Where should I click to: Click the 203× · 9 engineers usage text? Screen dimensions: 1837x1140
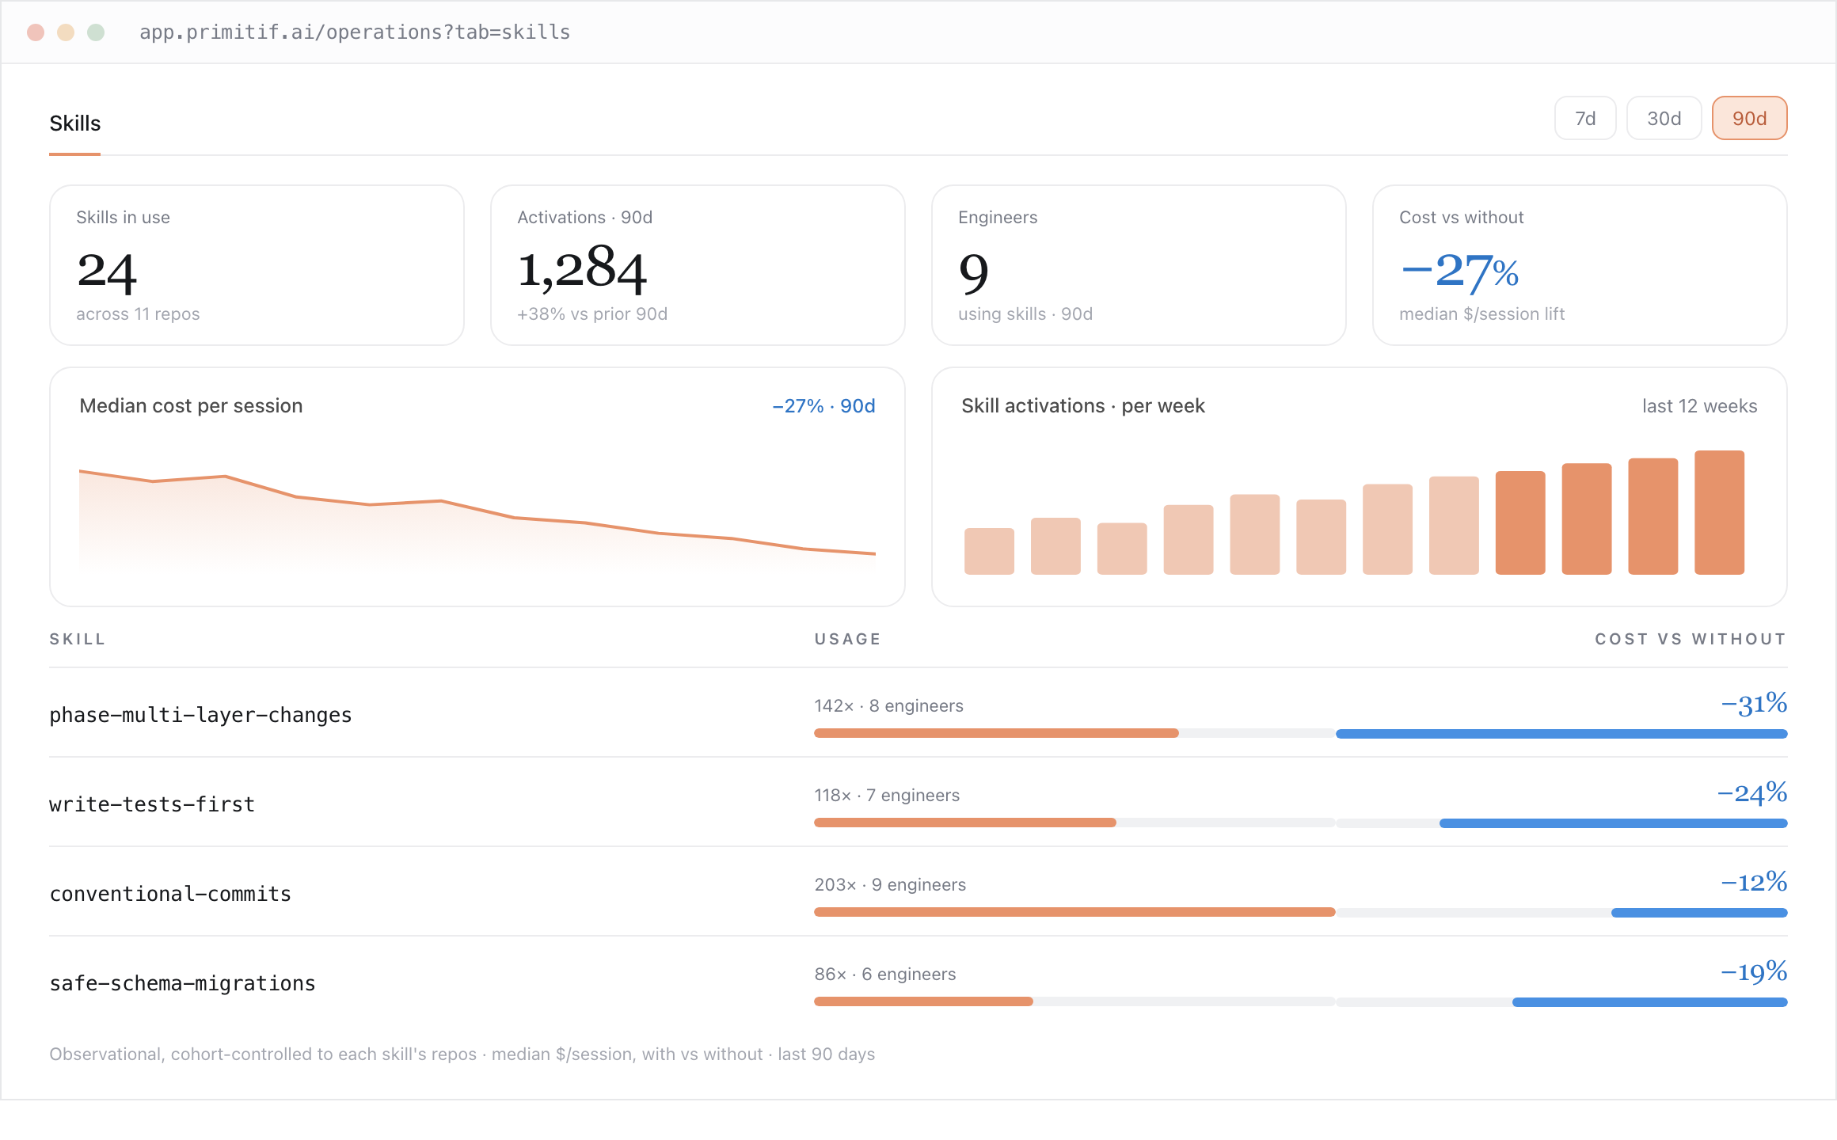890,884
